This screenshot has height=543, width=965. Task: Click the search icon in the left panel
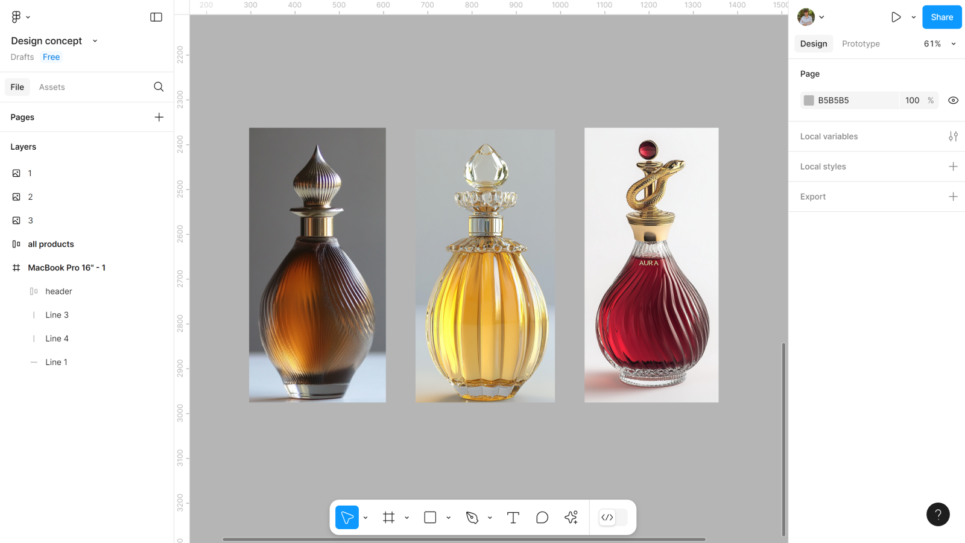159,87
